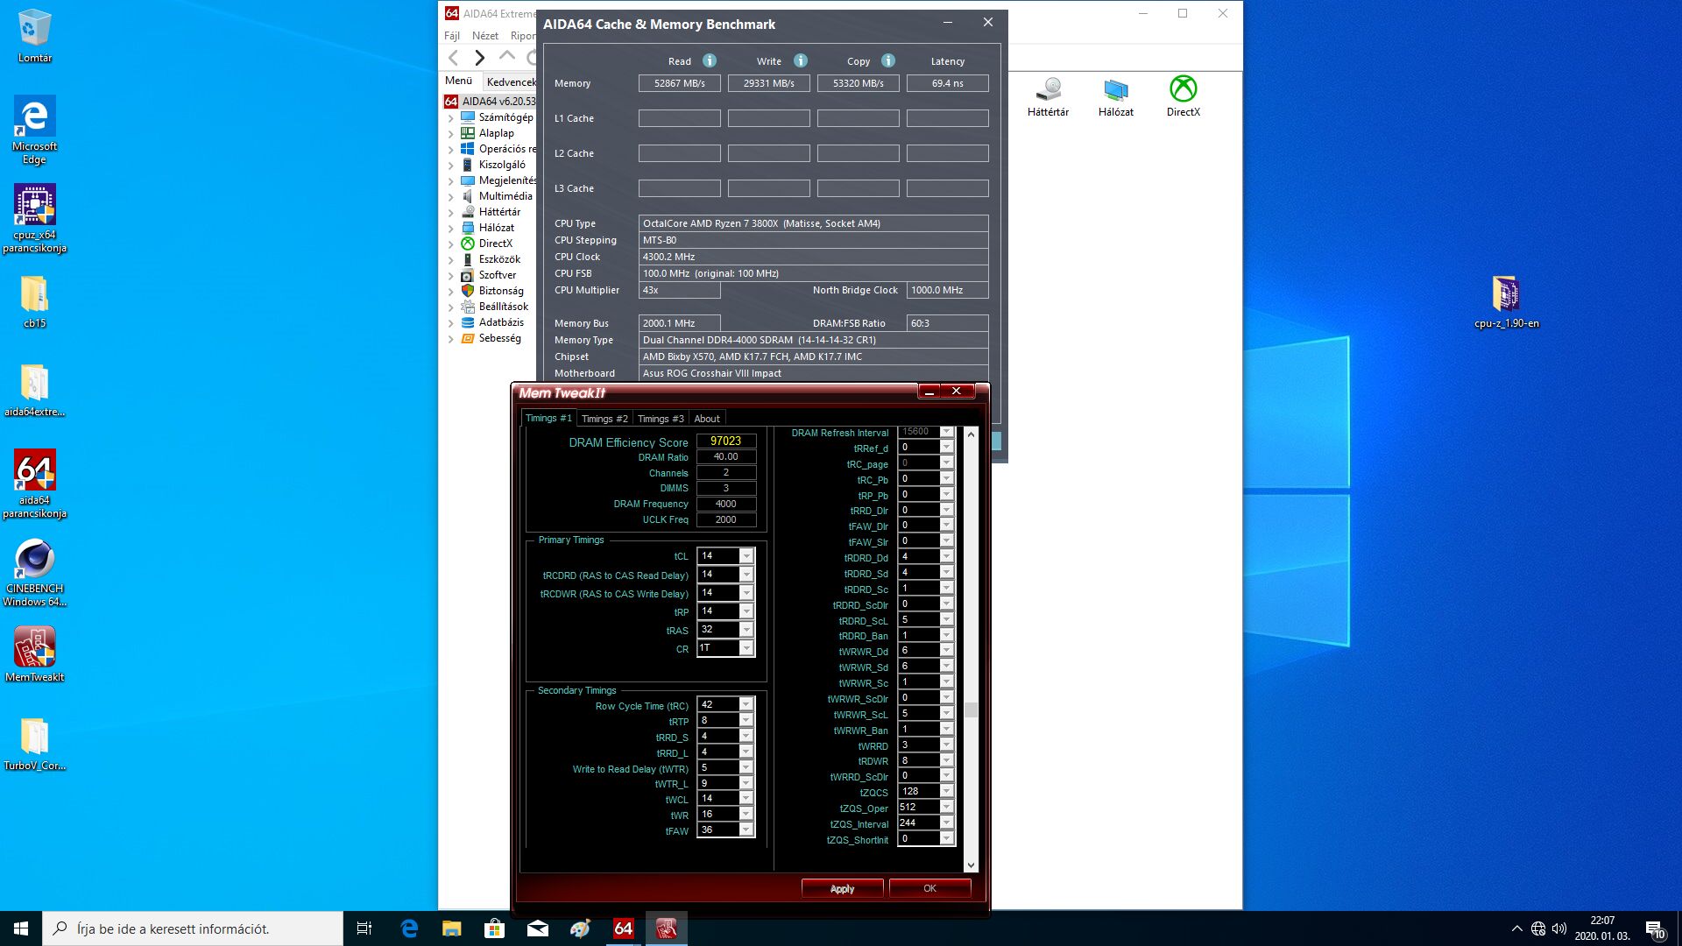
Task: Open the Lomtár recycle bin icon
Action: pos(34,36)
